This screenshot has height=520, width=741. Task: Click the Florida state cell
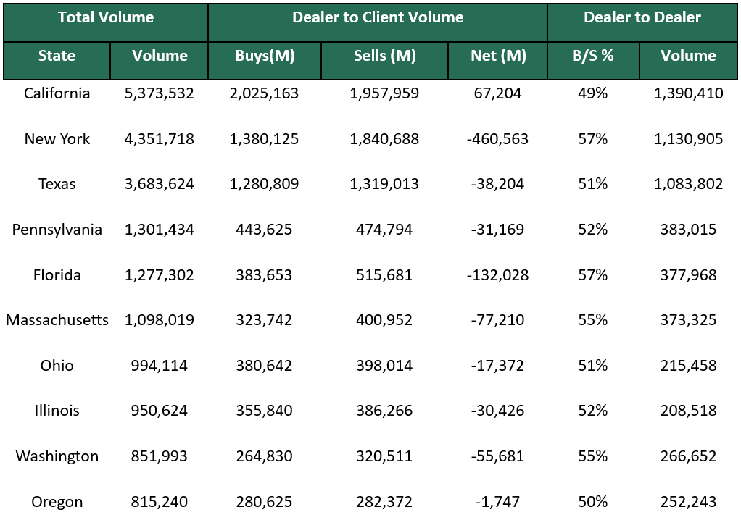(x=57, y=274)
